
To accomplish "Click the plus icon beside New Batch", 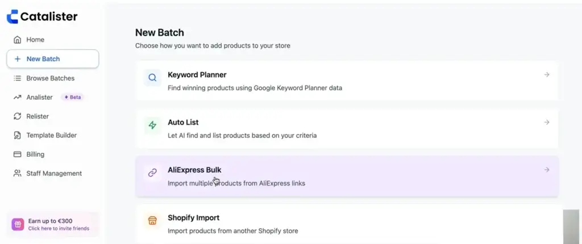I will coord(17,59).
